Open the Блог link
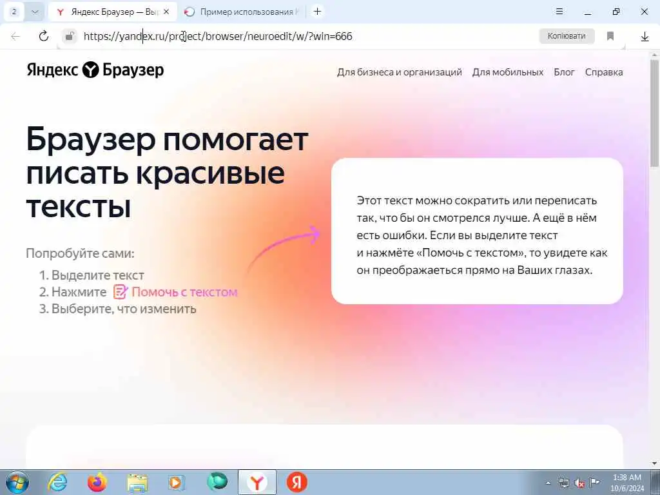Screen dimensions: 660x495 pos(564,72)
